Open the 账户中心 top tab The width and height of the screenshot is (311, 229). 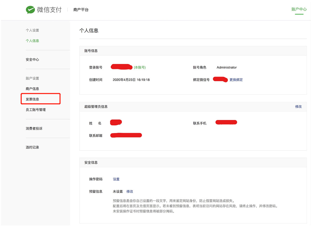(x=299, y=9)
